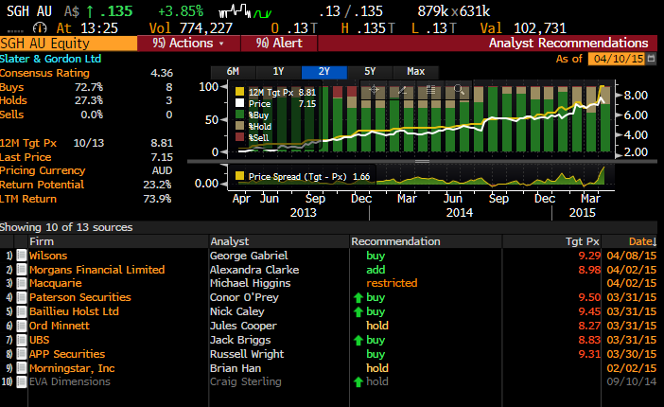Screen dimensions: 664x407
Task: Select the Max chart range tab
Action: click(415, 72)
